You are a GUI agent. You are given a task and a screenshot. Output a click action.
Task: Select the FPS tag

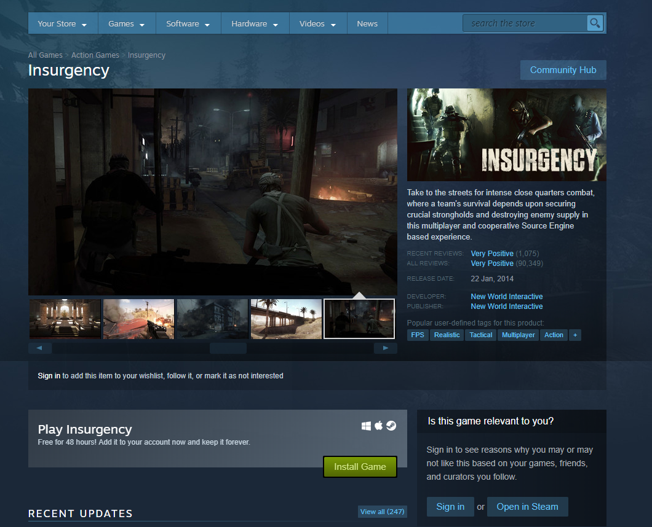coord(418,335)
